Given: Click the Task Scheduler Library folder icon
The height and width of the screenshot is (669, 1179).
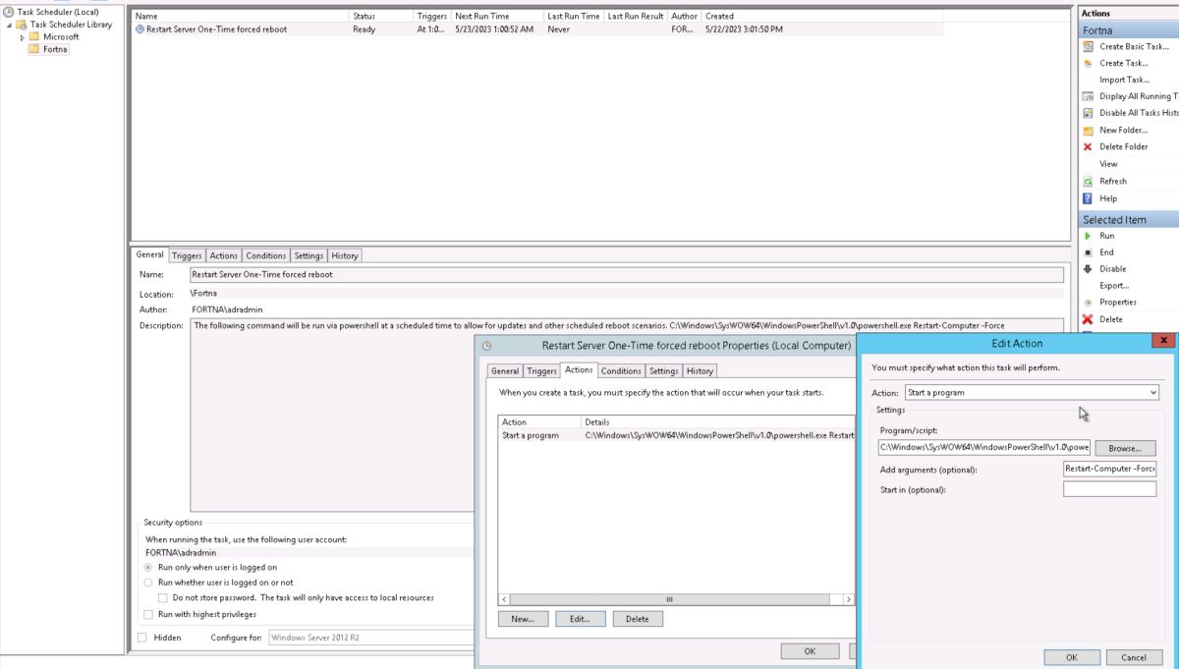Looking at the screenshot, I should click(x=22, y=25).
